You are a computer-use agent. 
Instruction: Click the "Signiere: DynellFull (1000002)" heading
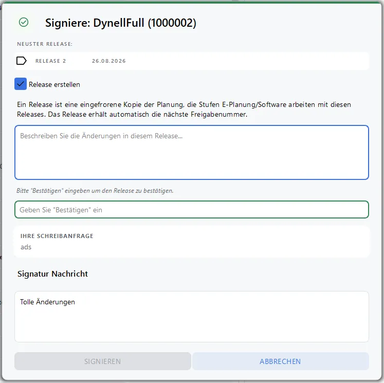click(x=121, y=23)
